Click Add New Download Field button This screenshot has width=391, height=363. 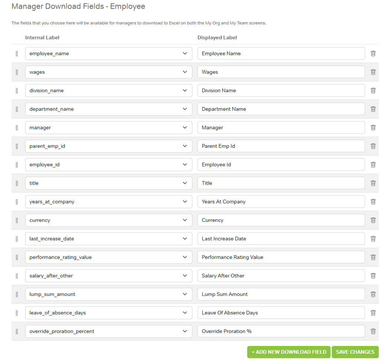289,352
